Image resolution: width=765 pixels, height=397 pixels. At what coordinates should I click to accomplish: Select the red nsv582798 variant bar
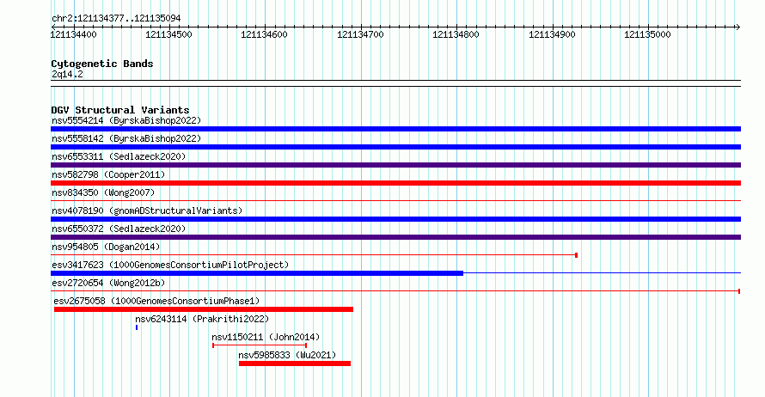(x=395, y=183)
